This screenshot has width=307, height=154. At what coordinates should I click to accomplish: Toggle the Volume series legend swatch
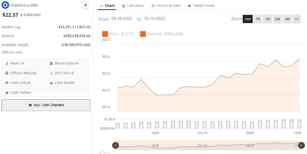[x=143, y=34]
